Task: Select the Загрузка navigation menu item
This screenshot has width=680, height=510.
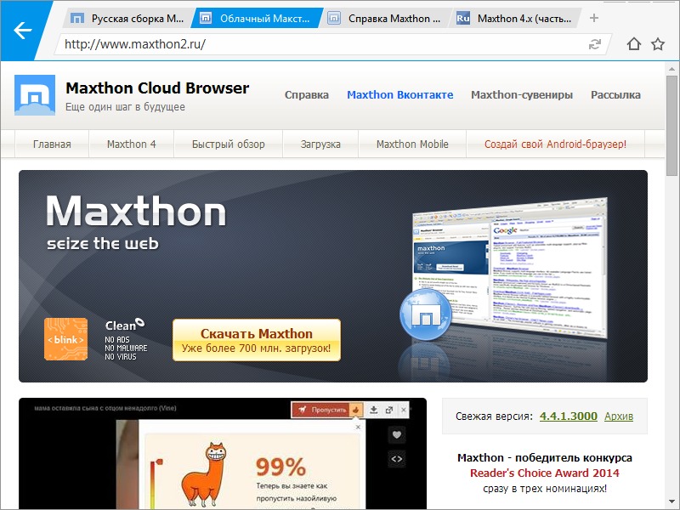Action: click(x=320, y=144)
